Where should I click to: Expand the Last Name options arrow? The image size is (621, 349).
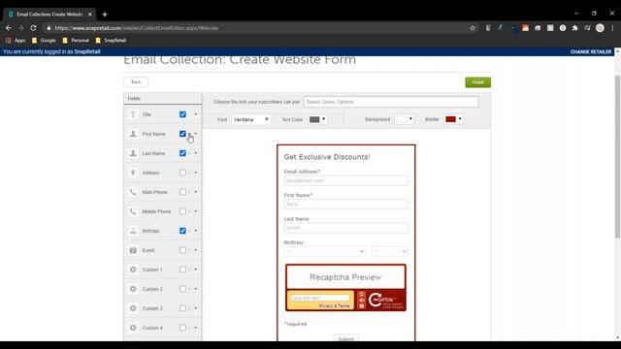click(x=196, y=153)
